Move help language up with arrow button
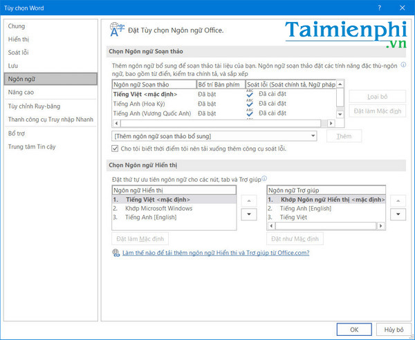The image size is (415, 340). click(398, 201)
